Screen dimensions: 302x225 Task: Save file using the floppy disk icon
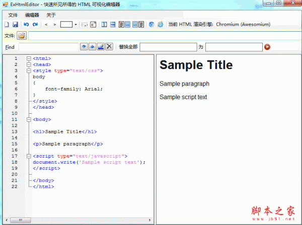[x=15, y=24]
